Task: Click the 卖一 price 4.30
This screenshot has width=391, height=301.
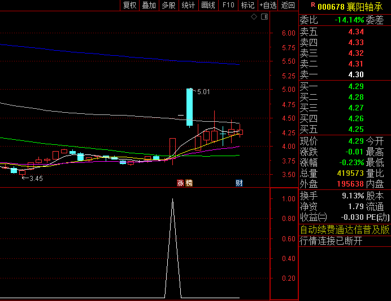Action: pyautogui.click(x=356, y=74)
